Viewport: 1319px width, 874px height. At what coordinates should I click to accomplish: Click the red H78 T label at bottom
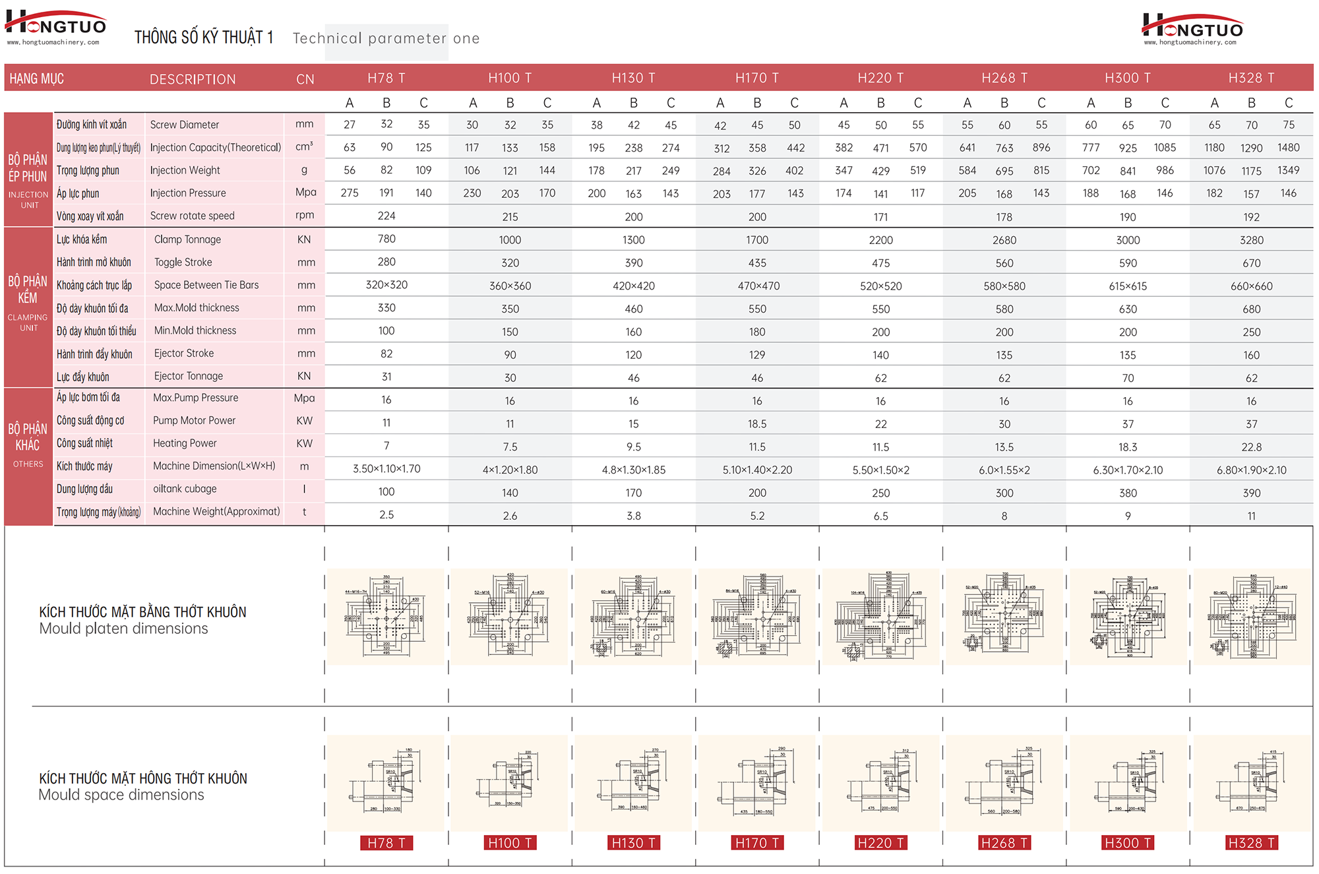pyautogui.click(x=386, y=843)
